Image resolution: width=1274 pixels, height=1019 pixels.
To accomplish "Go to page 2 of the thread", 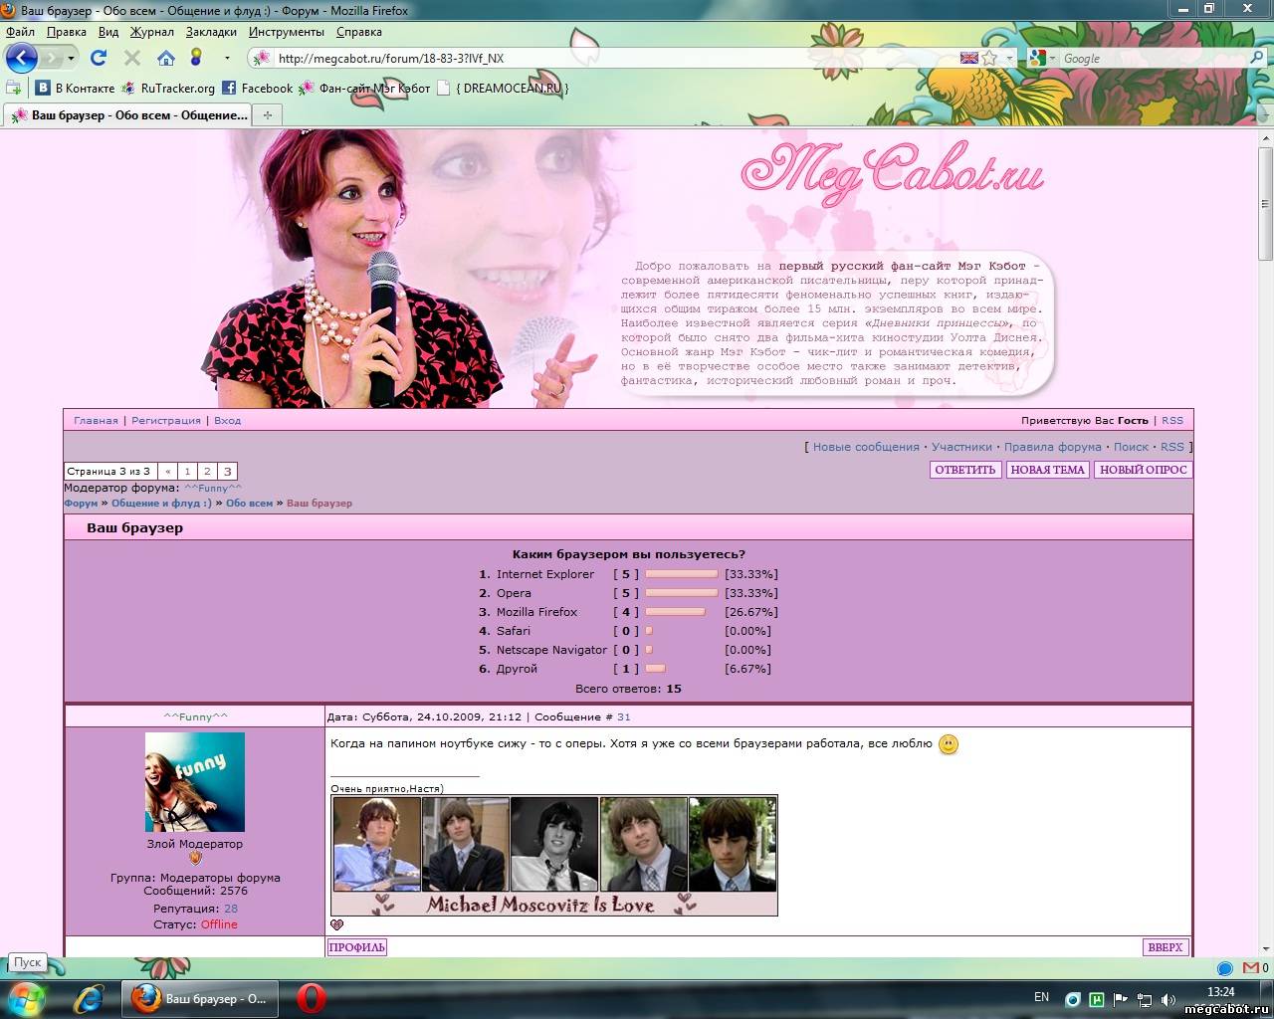I will (207, 472).
